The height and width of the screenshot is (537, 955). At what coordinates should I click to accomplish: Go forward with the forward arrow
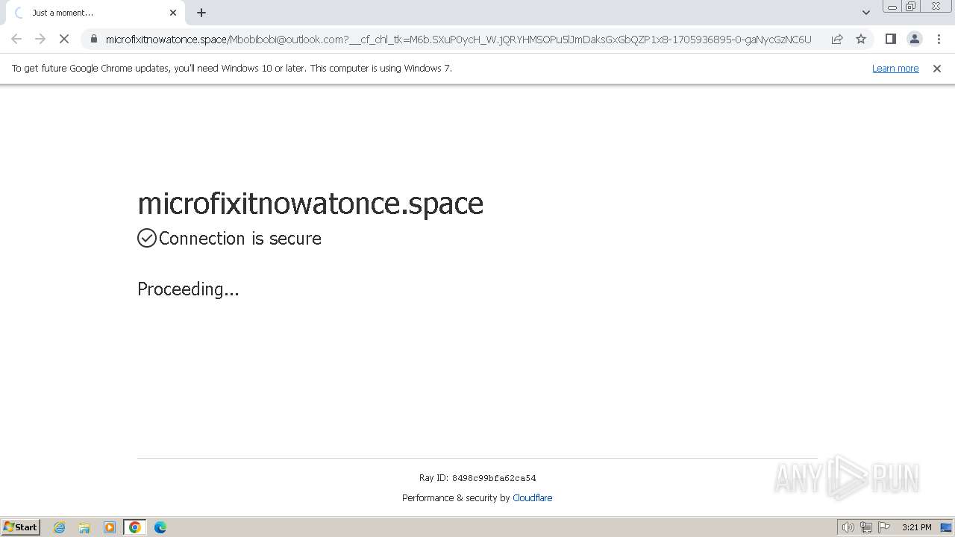click(40, 39)
